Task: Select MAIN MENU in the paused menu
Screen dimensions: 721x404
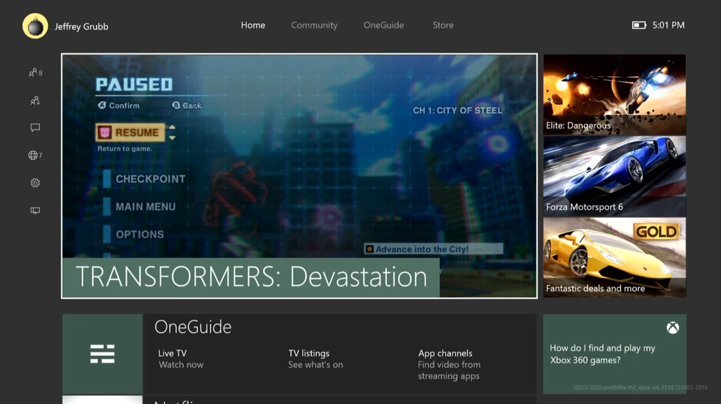Action: pos(139,207)
